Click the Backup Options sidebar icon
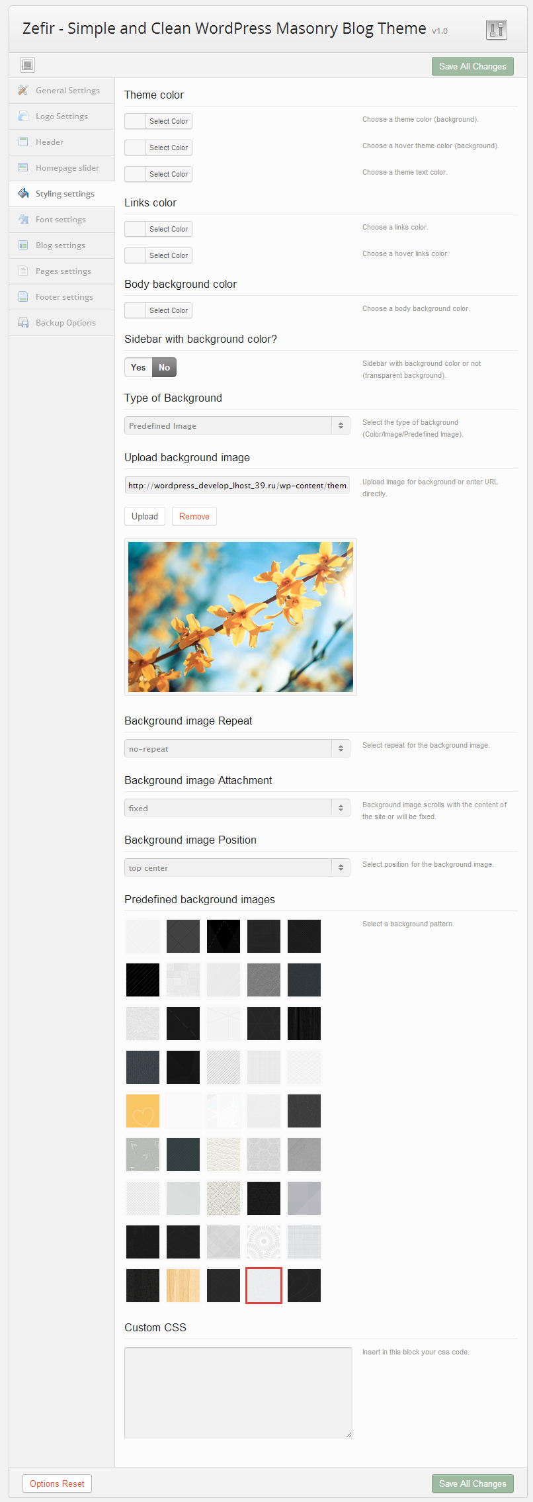The image size is (533, 1502). point(23,323)
